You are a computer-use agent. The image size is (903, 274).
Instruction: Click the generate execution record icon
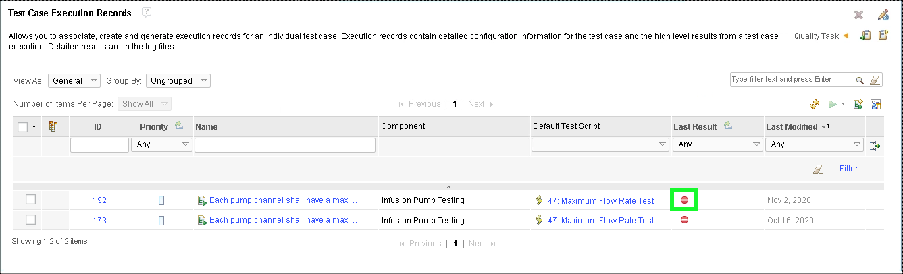click(x=858, y=104)
